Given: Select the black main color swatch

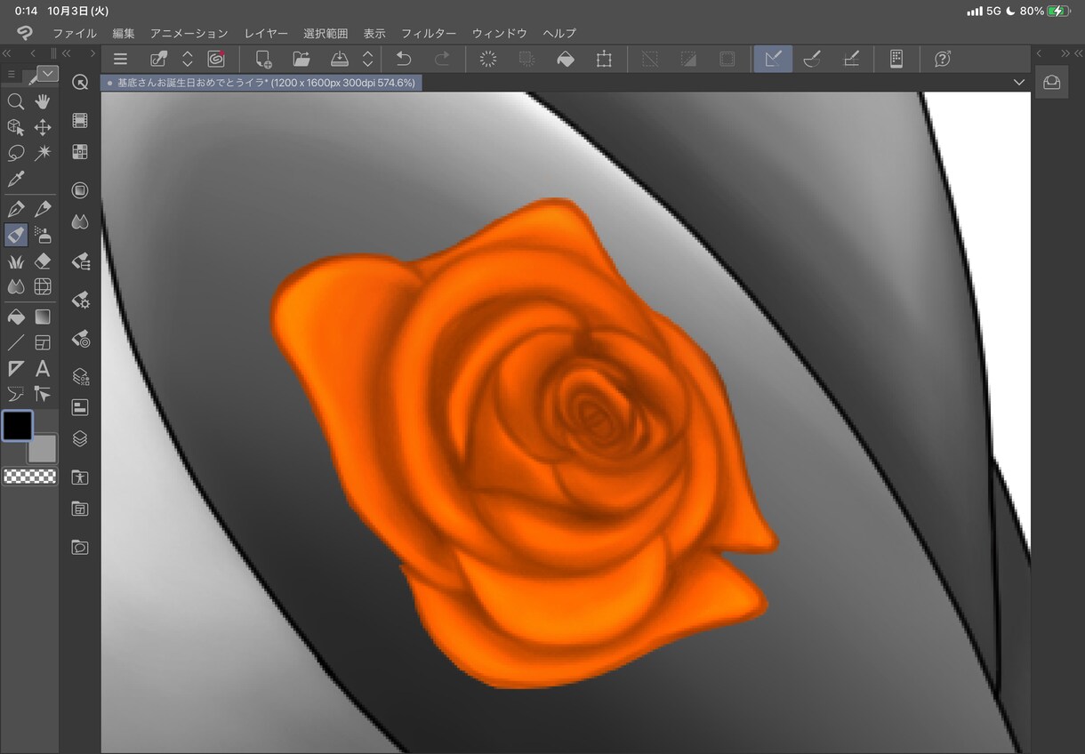Looking at the screenshot, I should (17, 426).
